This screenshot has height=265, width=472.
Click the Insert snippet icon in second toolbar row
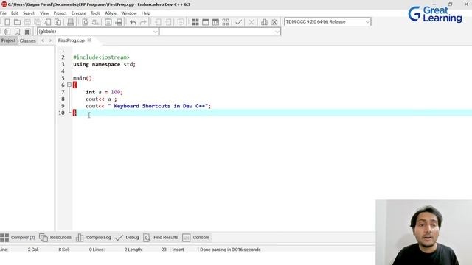[x=7, y=32]
